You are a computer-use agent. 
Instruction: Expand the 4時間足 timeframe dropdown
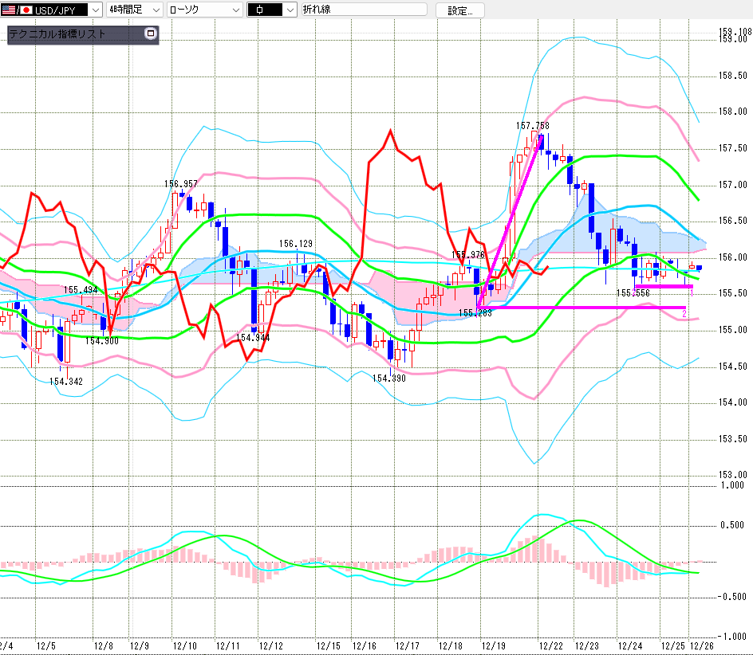tap(156, 10)
